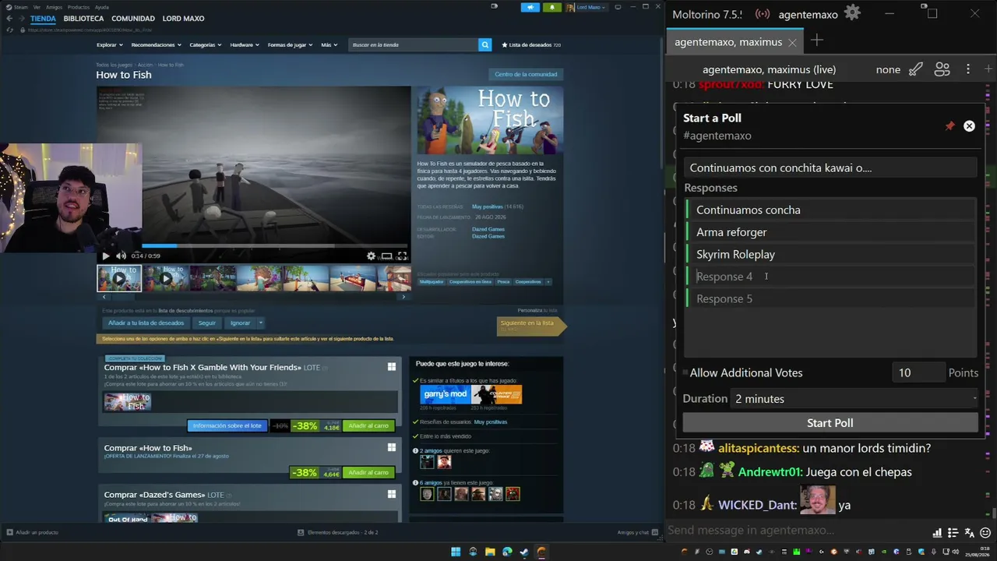Expand the Formas de jugar dropdown
This screenshot has height=561, width=997.
click(x=290, y=45)
